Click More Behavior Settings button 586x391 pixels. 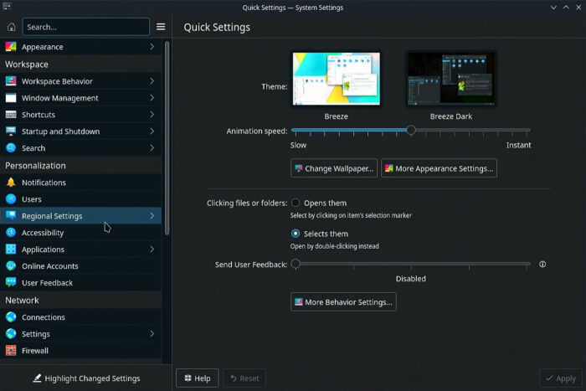[x=343, y=302]
